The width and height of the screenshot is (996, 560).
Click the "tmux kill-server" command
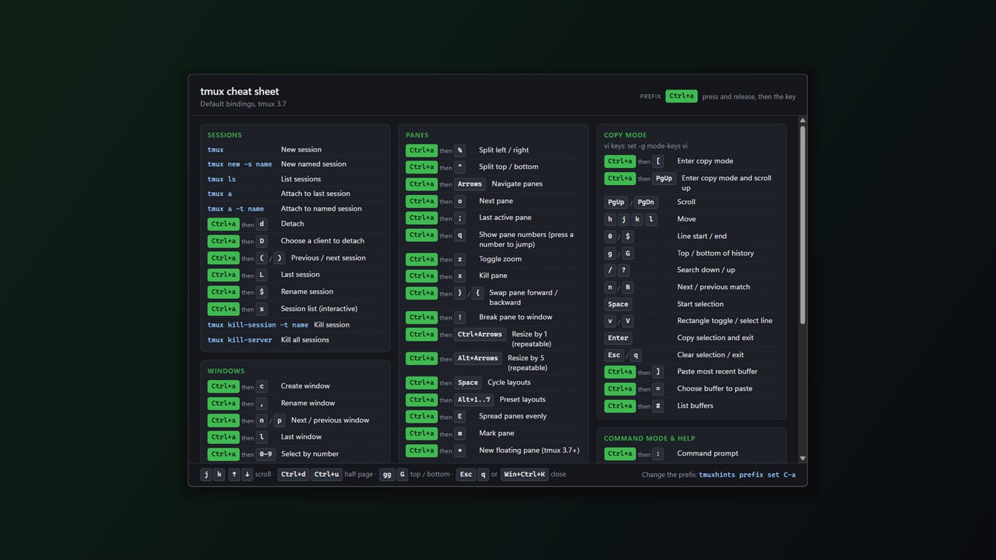pyautogui.click(x=239, y=340)
